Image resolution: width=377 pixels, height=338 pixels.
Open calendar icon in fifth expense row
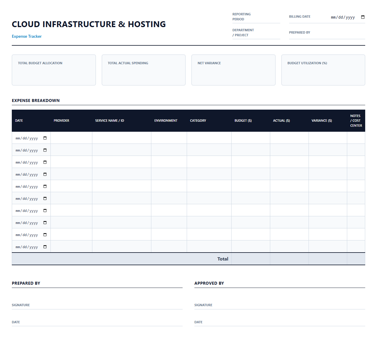tap(45, 186)
